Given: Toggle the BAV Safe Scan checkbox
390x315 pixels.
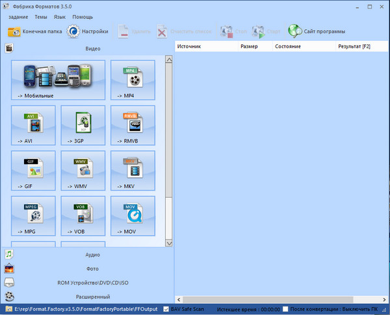Looking at the screenshot, I should (x=166, y=308).
